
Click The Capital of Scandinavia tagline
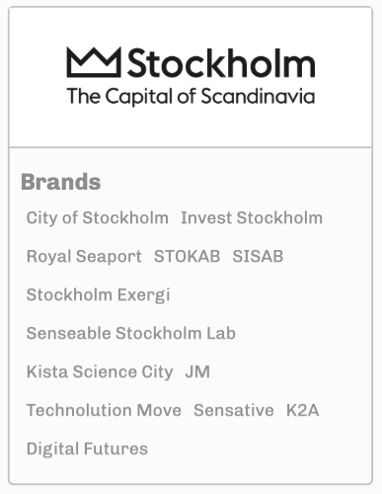pos(191,97)
